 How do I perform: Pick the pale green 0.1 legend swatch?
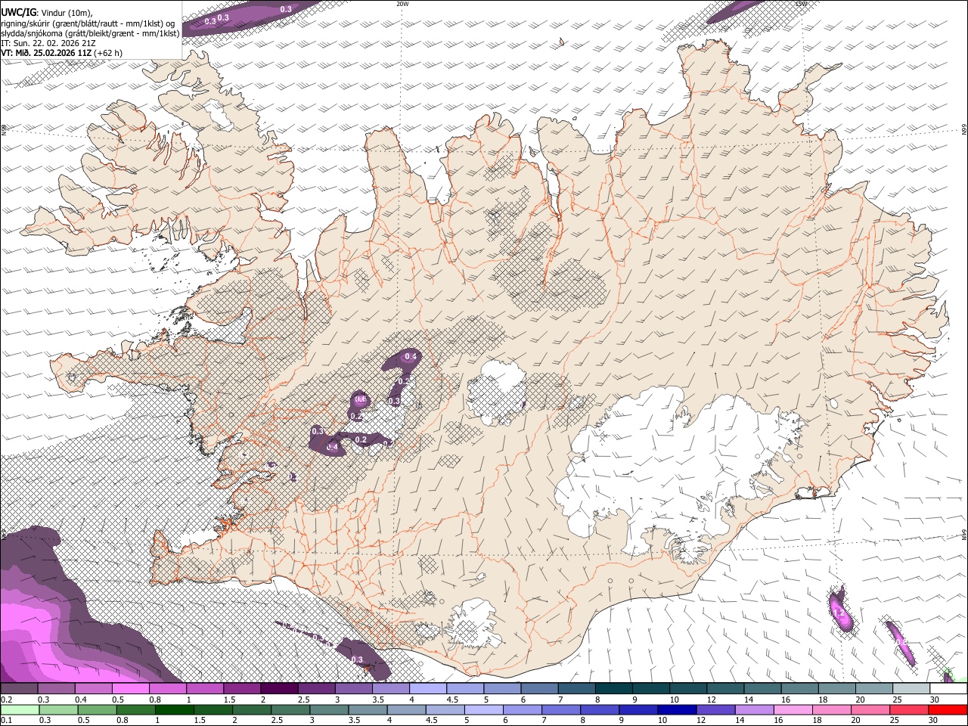(20, 710)
